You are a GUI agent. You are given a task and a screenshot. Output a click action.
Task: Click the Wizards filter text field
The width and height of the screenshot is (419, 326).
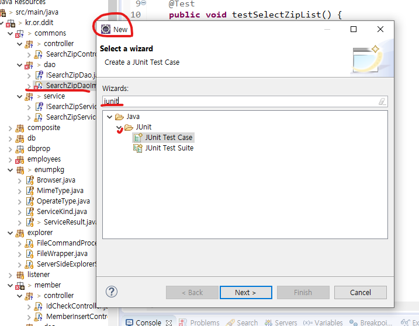click(240, 101)
